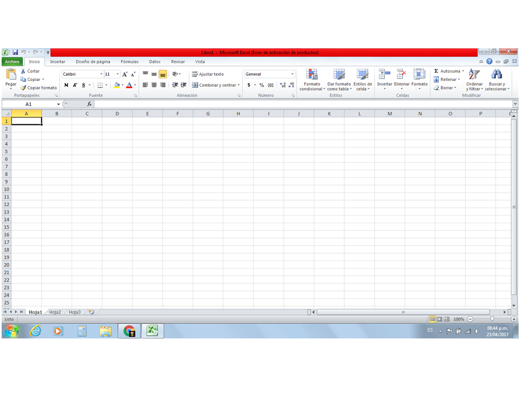Click Eliminar cells button
Image resolution: width=524 pixels, height=393 pixels.
402,80
